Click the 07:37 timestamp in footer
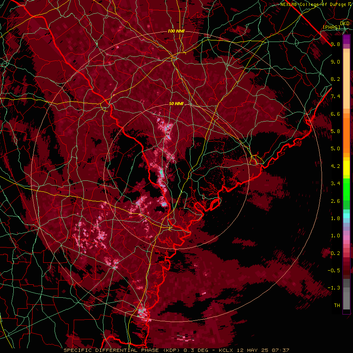Screen dimensions: 353x353 (x=281, y=350)
